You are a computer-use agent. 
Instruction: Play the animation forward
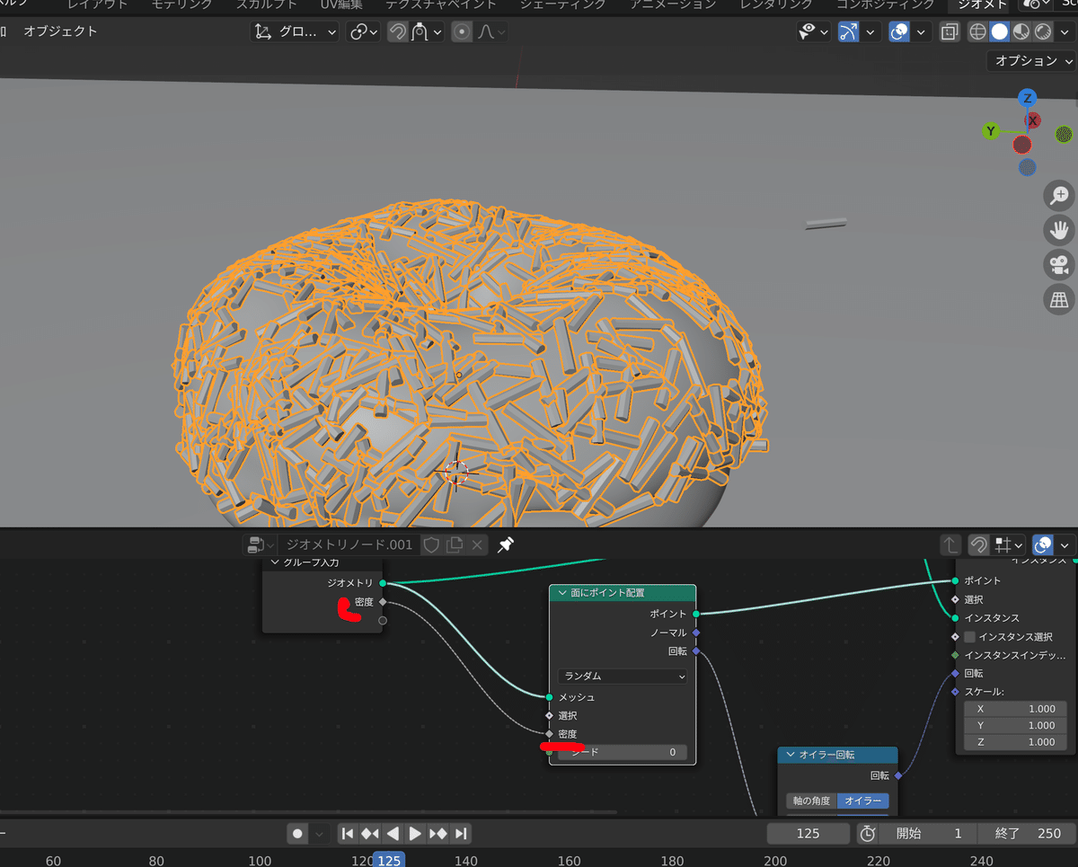(415, 834)
